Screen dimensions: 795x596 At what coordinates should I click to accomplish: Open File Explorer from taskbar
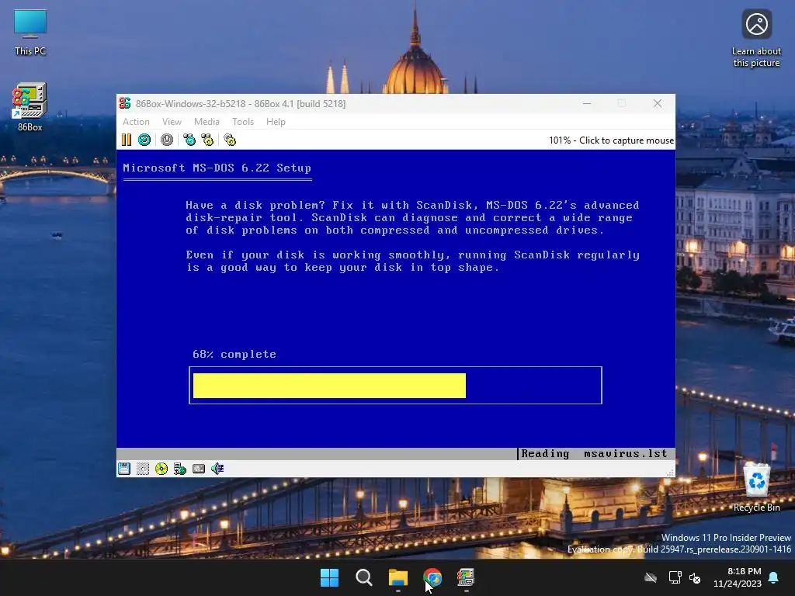pos(398,577)
